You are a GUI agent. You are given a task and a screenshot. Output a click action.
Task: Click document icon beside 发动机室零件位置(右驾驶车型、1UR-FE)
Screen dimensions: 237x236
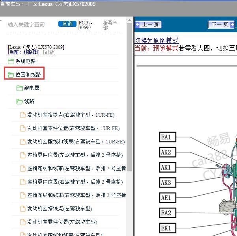click(23, 128)
